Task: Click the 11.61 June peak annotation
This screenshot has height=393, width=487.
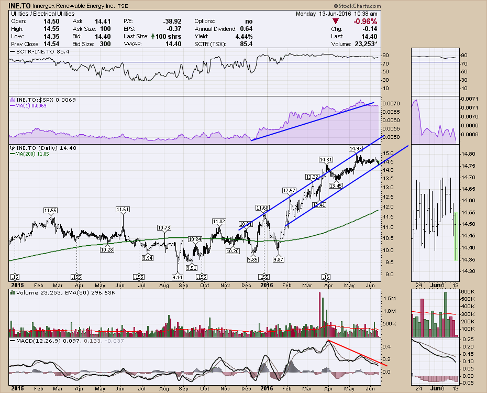Action: (x=123, y=210)
